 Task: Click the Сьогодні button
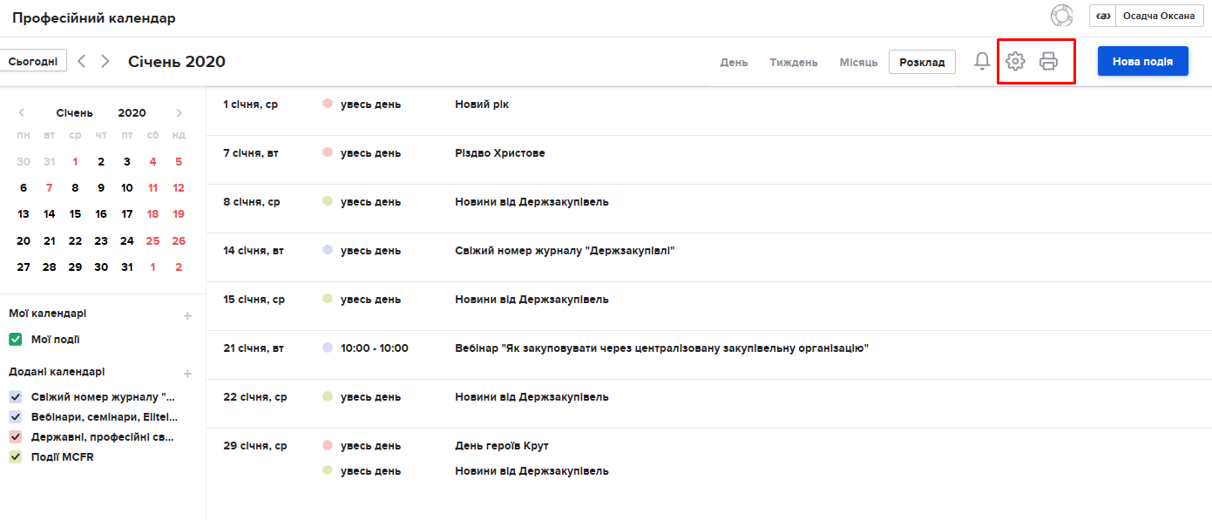tap(33, 61)
